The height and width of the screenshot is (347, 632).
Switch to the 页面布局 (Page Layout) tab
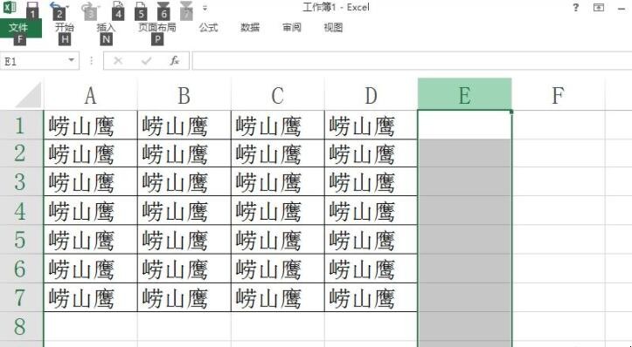pyautogui.click(x=157, y=27)
